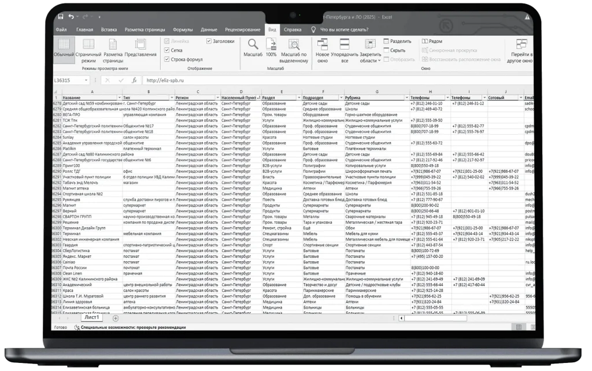Focus the 'Что вы хотите сделать?' search box

(345, 29)
